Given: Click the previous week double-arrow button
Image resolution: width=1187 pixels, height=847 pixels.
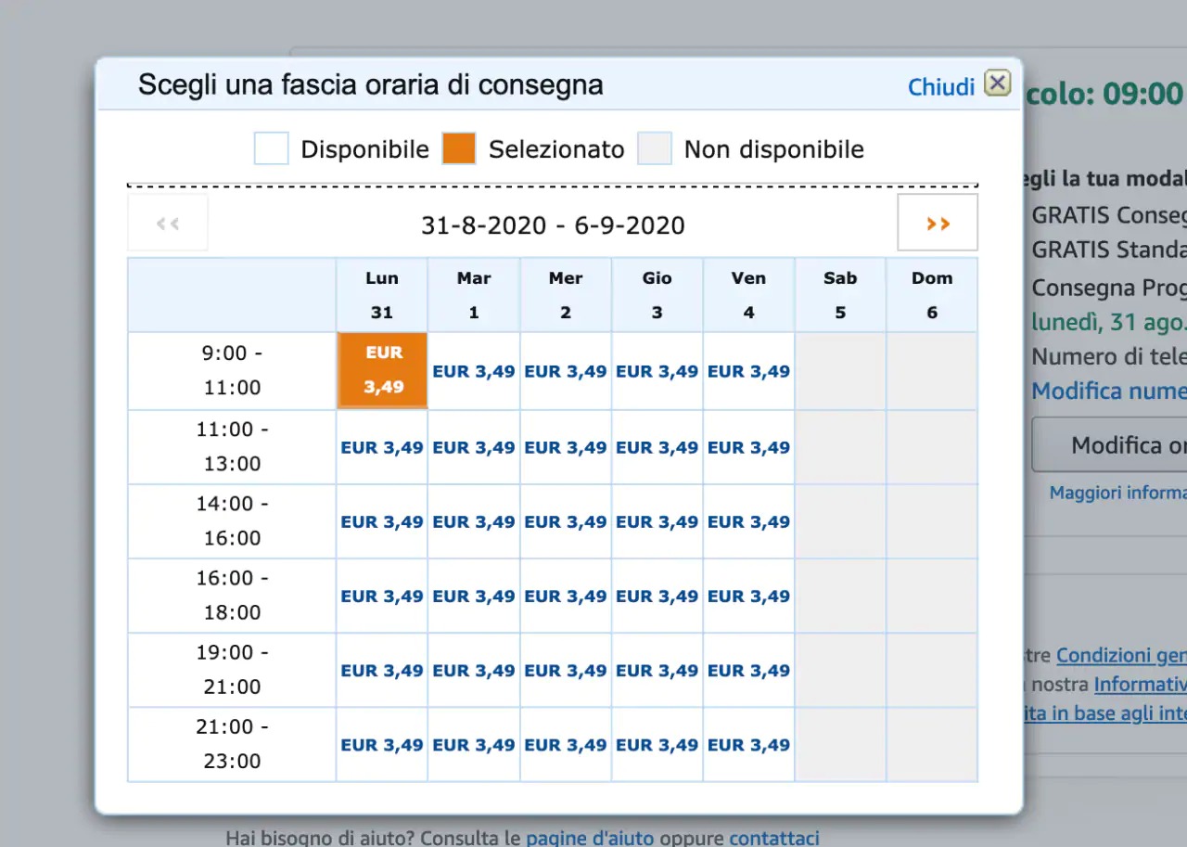Looking at the screenshot, I should coord(168,223).
